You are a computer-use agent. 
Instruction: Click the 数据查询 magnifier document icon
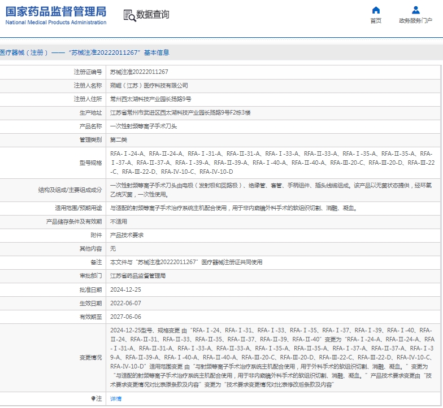[x=130, y=15]
